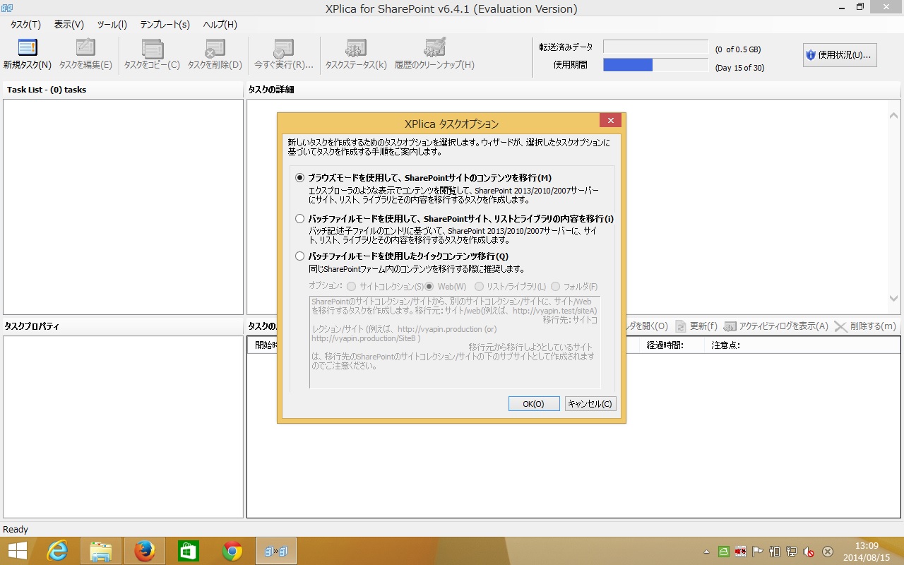Click the タスクを削除(D) toolbar icon
Viewport: 904px width, 565px height.
coord(215,48)
